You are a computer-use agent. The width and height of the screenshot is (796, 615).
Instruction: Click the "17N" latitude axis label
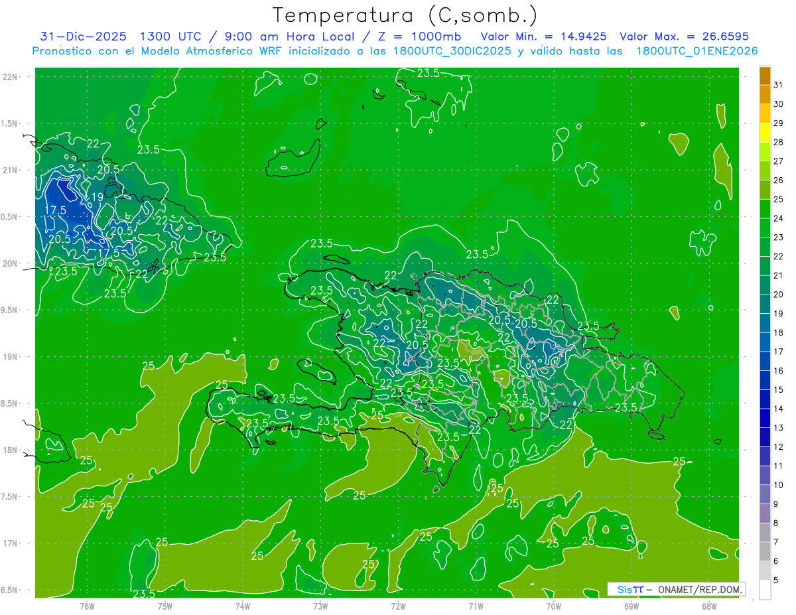[x=9, y=543]
